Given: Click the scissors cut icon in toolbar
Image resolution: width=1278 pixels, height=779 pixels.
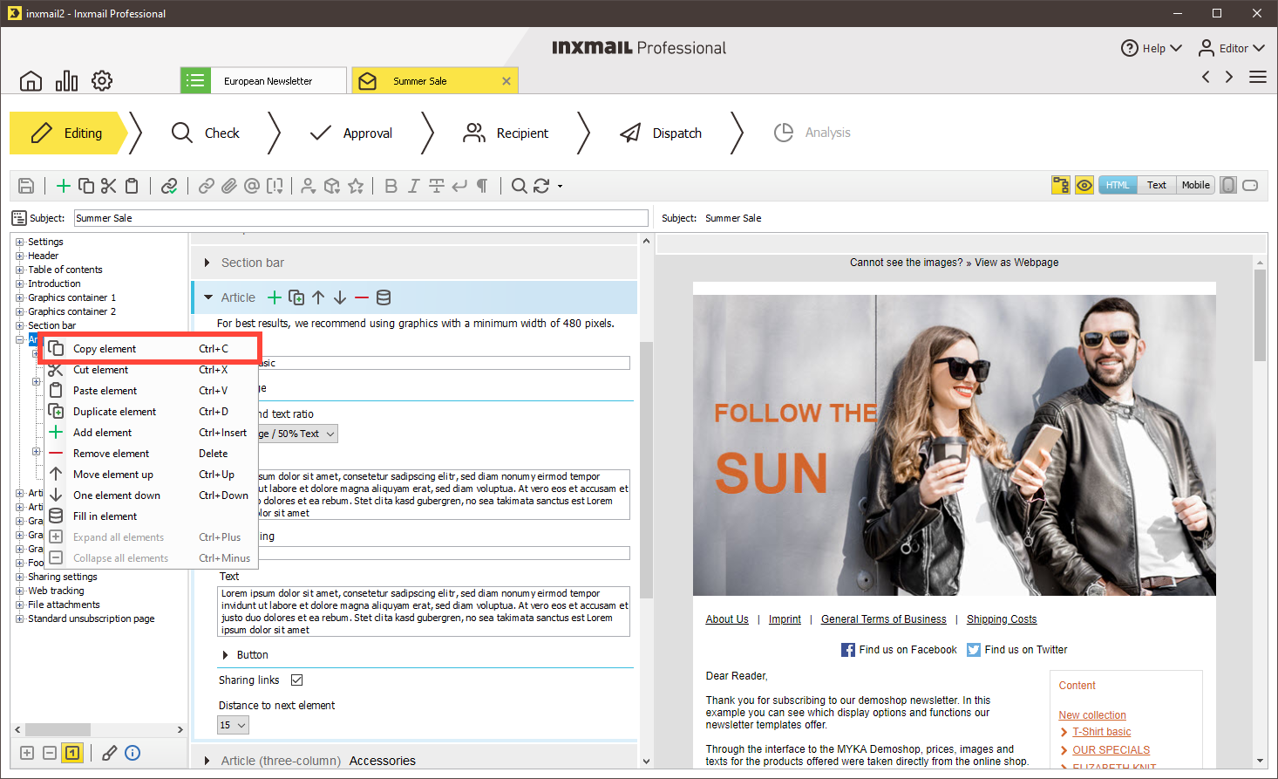Looking at the screenshot, I should point(109,186).
